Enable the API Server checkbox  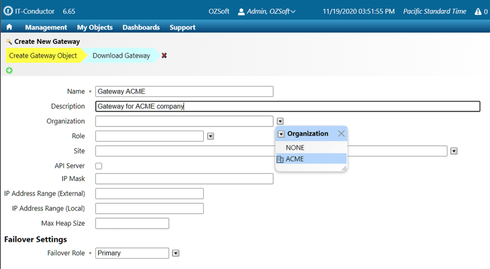(99, 166)
